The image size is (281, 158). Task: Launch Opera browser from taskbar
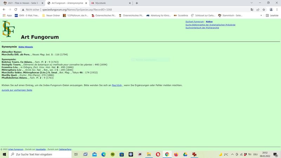click(x=158, y=154)
